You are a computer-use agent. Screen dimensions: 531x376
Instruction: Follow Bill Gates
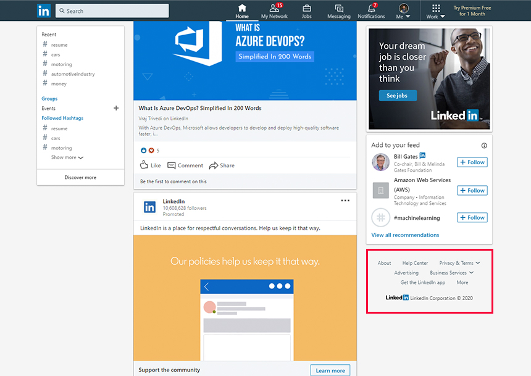coord(472,162)
